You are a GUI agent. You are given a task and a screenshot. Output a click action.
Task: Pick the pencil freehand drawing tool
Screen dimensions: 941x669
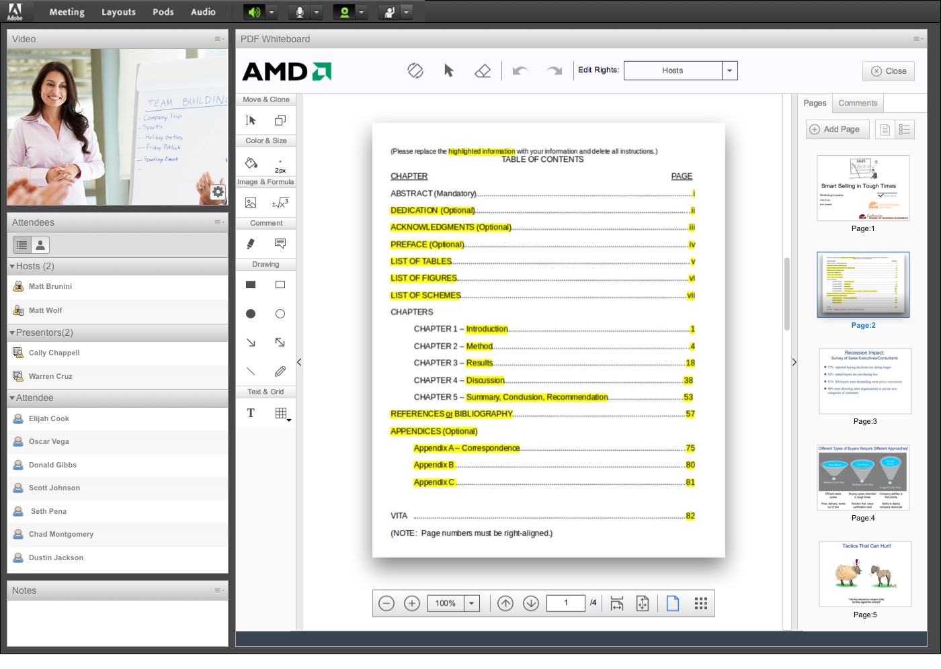tap(280, 371)
